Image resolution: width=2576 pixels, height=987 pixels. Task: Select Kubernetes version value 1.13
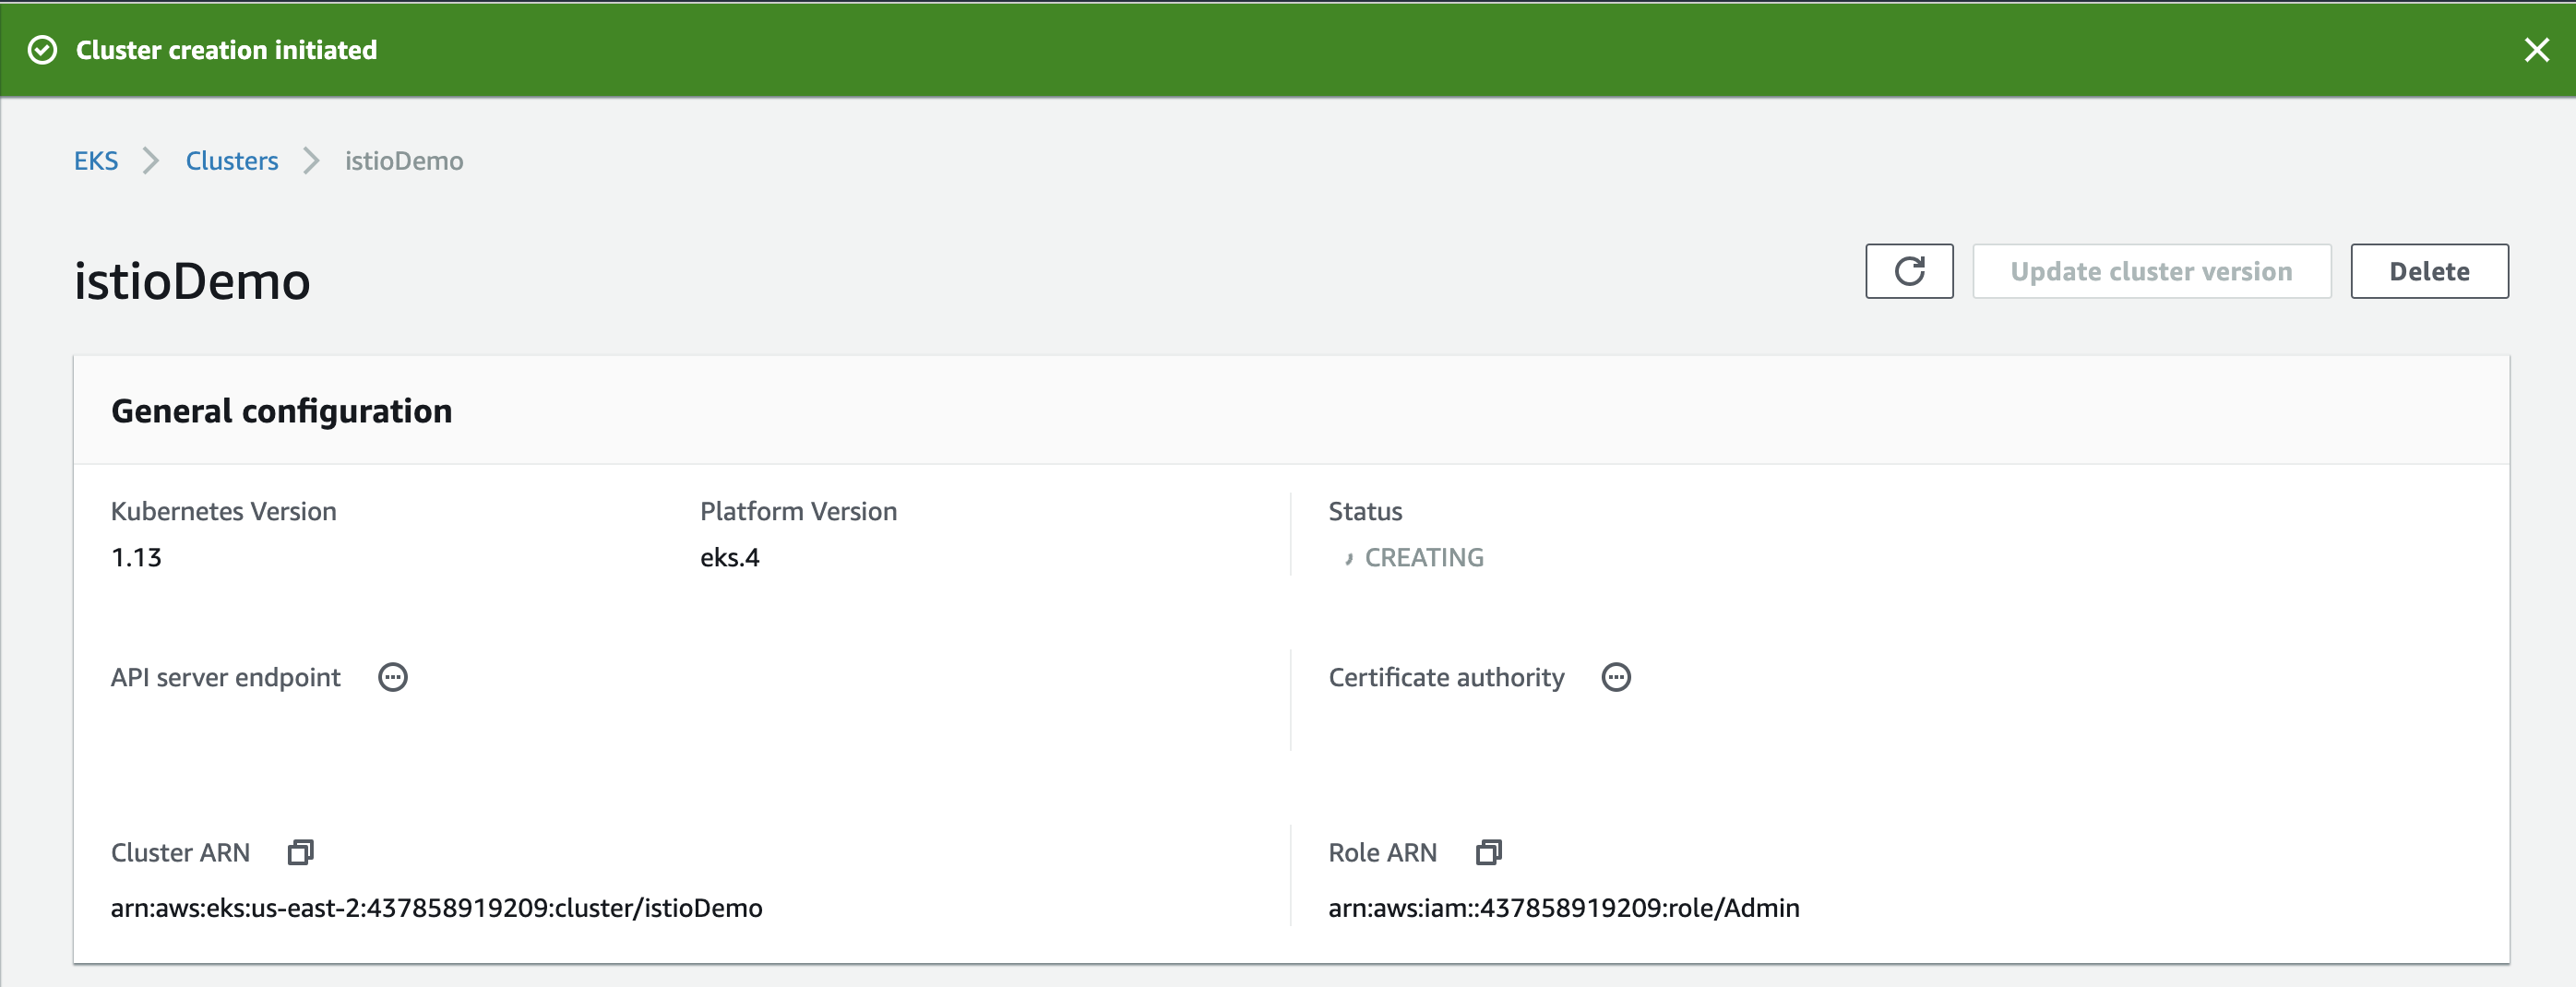[x=136, y=558]
